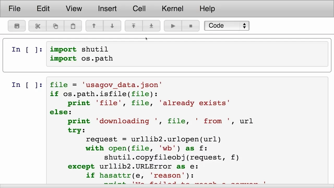Viewport: 334px width, 188px height.
Task: Copy the selected cell from the toolbar
Action: 55,26
